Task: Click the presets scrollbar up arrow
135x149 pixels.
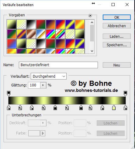Action: 92,22
